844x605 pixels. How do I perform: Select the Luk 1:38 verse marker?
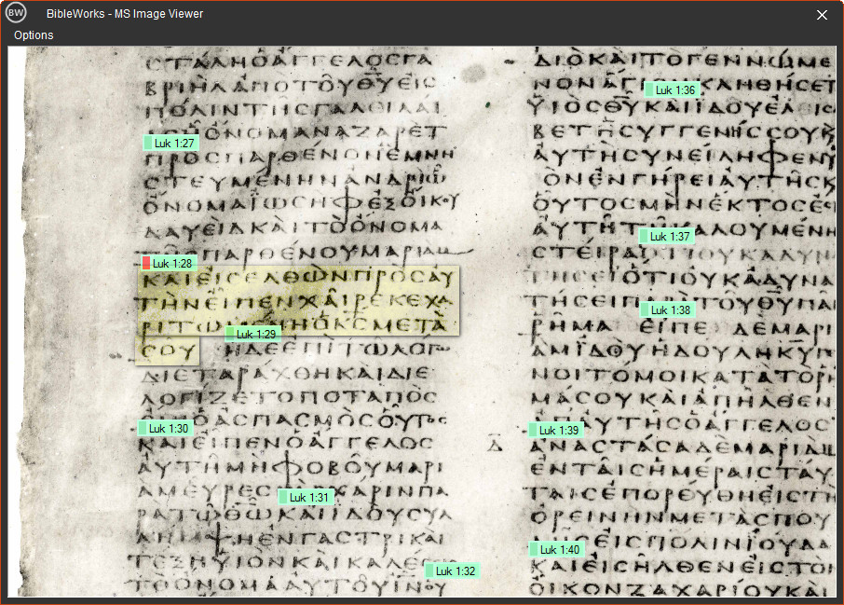pyautogui.click(x=667, y=309)
